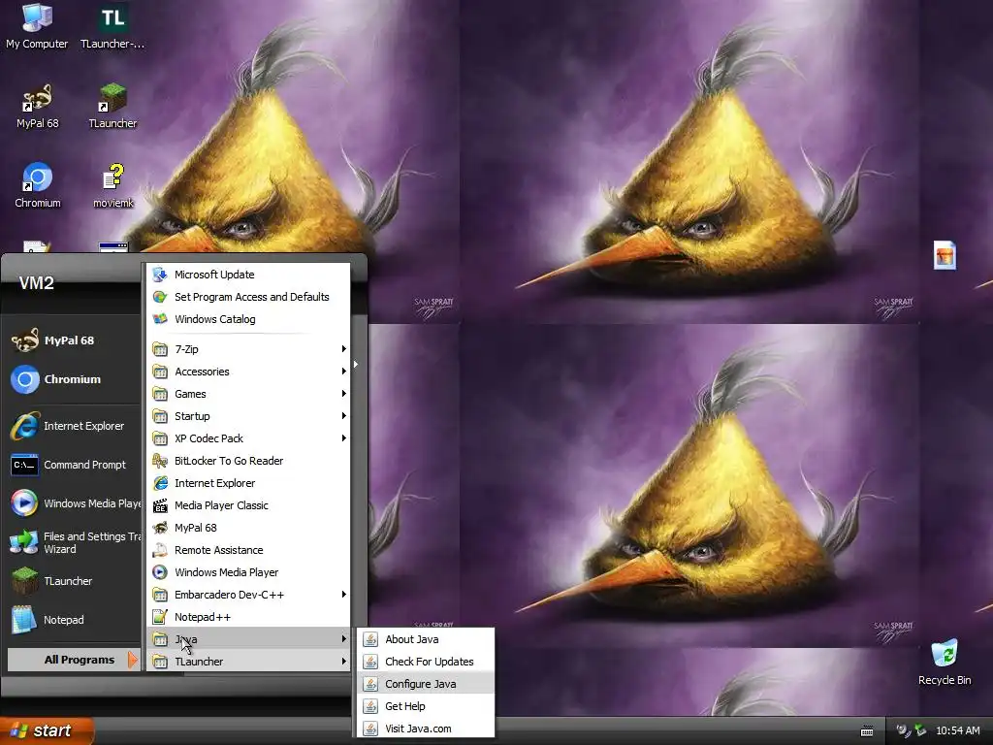Open Set Program Access and Defaults
The image size is (993, 745).
(x=248, y=297)
